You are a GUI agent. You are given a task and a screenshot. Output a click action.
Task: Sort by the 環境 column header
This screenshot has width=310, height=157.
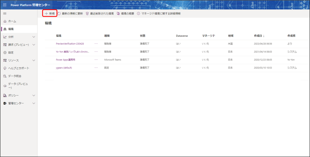pos(59,36)
